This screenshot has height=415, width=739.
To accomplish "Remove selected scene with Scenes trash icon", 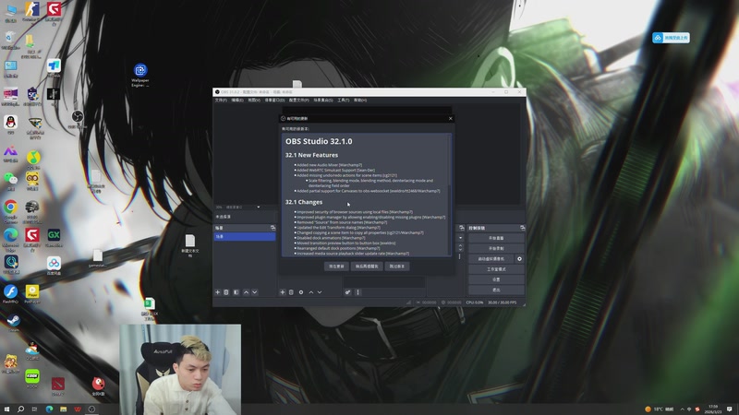I will click(x=226, y=292).
